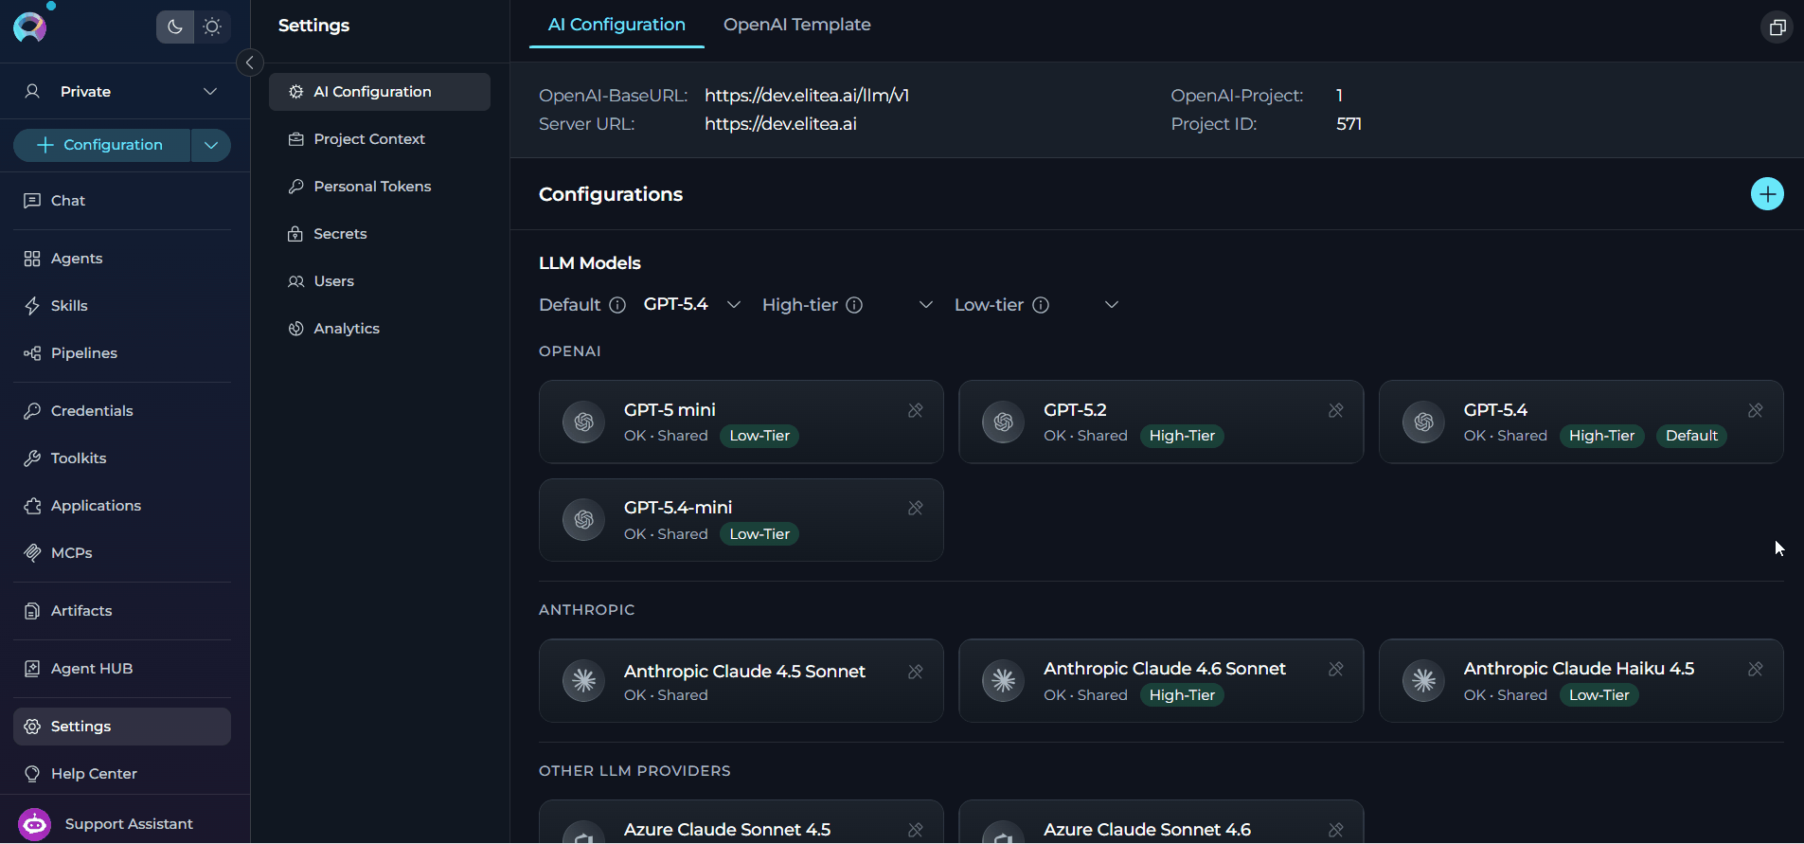The height and width of the screenshot is (844, 1804).
Task: Click the Default model info icon
Action: (617, 305)
